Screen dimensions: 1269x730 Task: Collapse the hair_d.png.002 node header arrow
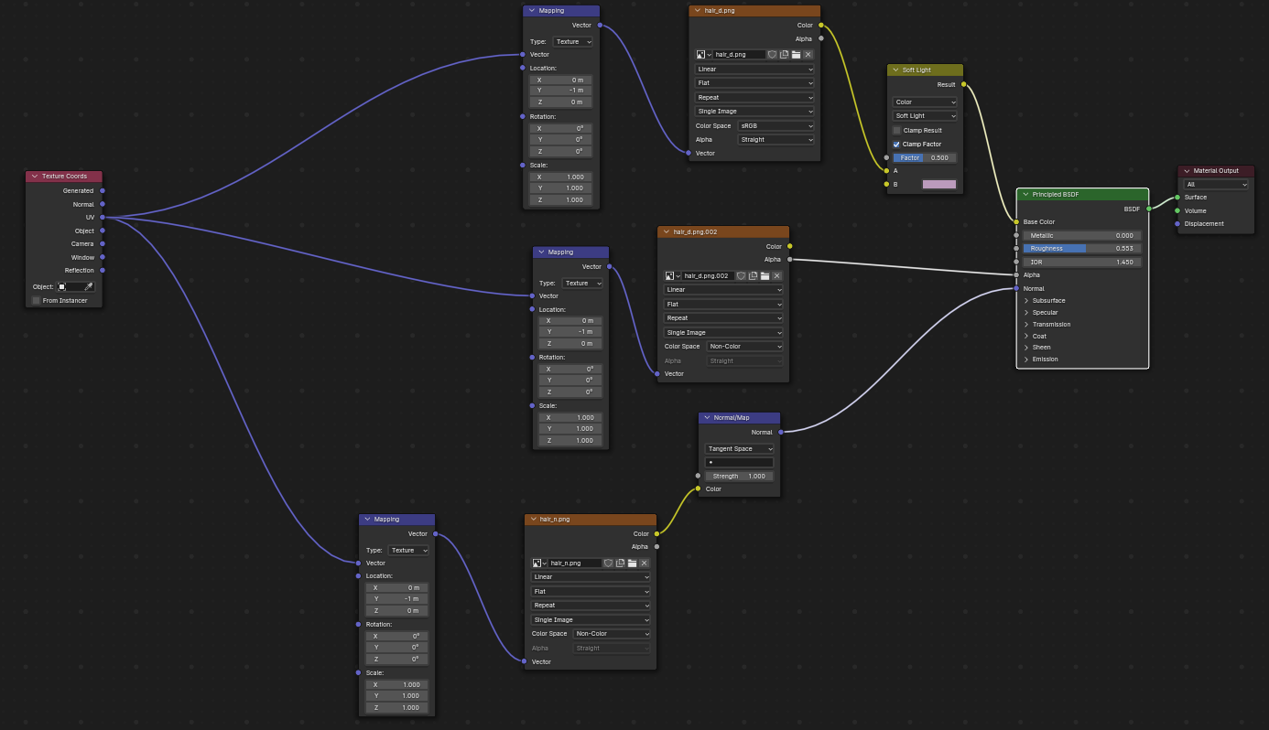[x=667, y=231]
